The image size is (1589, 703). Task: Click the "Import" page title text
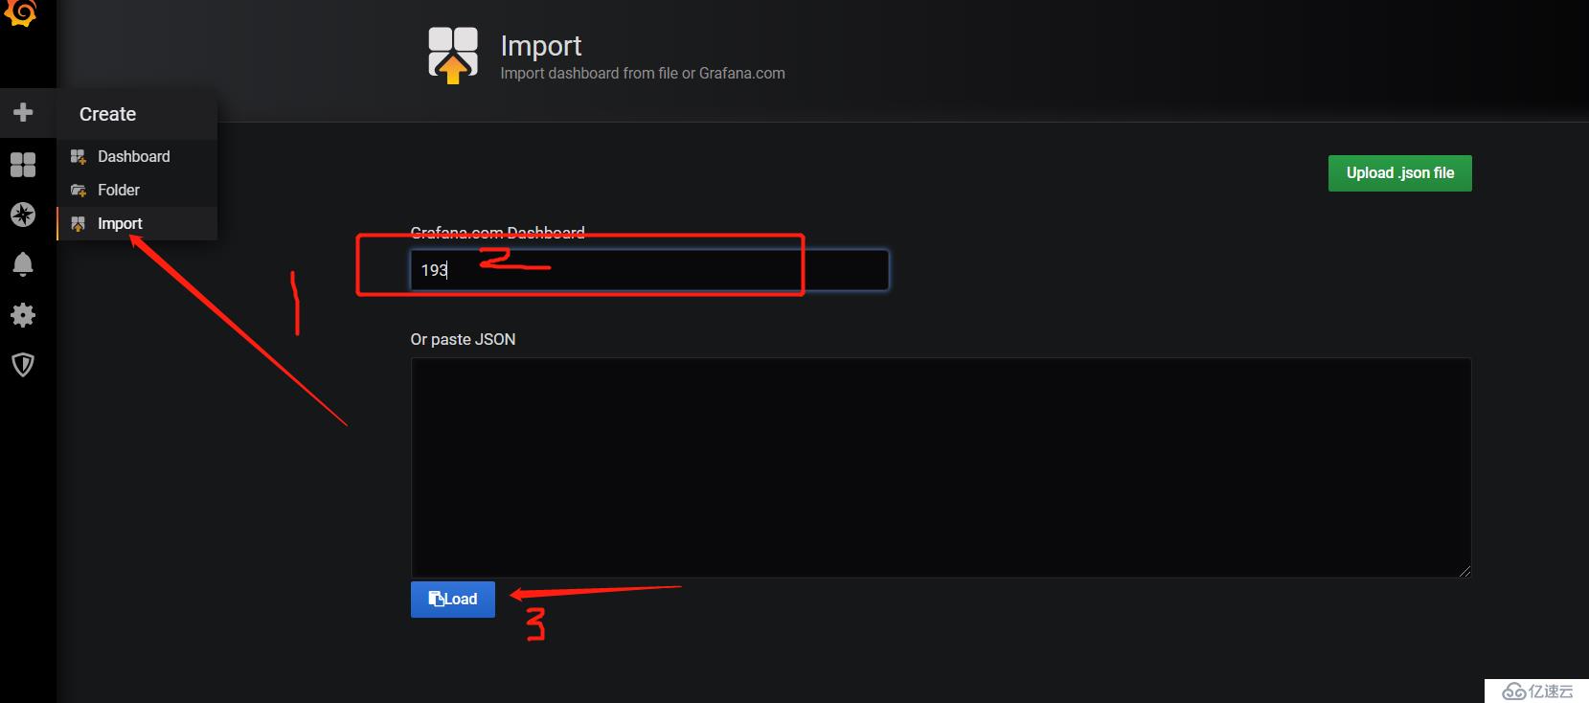tap(541, 46)
